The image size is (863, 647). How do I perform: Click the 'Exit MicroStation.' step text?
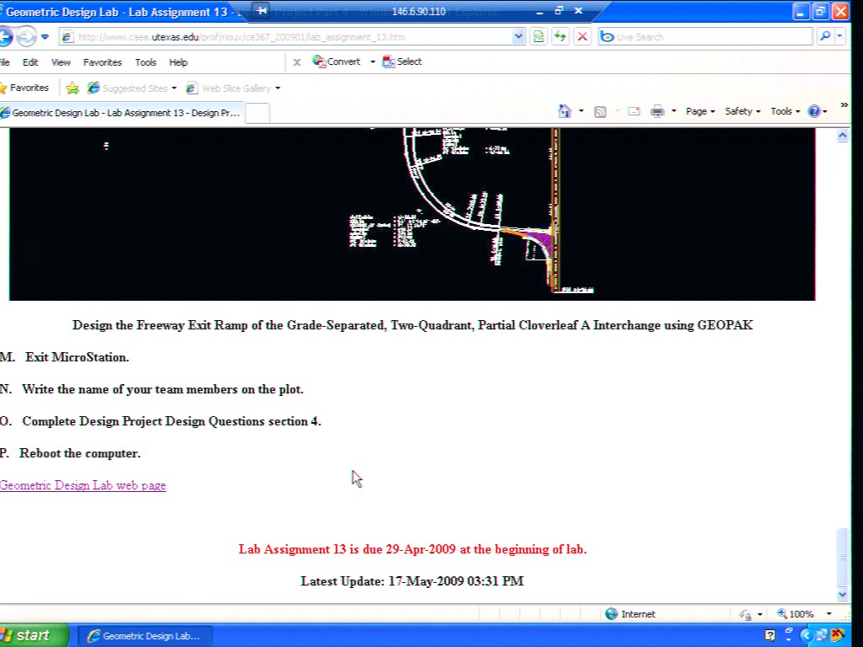pyautogui.click(x=77, y=357)
